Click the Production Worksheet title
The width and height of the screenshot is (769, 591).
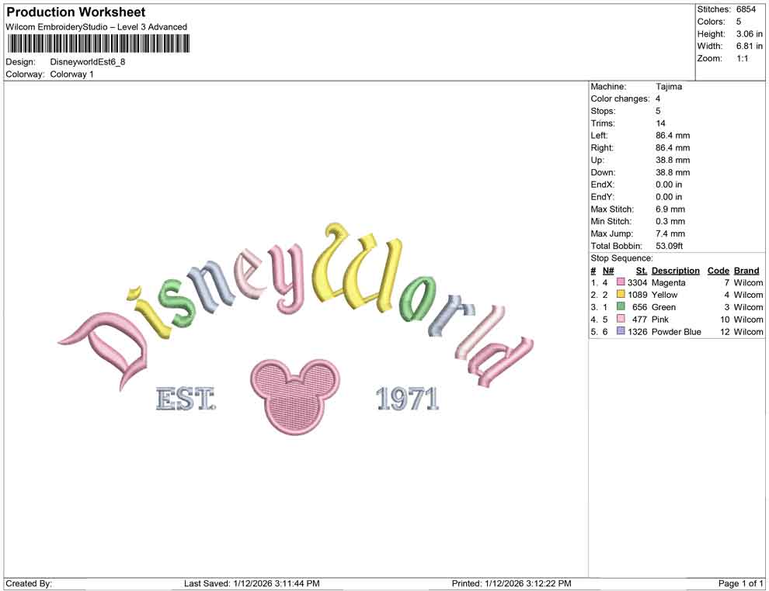75,12
